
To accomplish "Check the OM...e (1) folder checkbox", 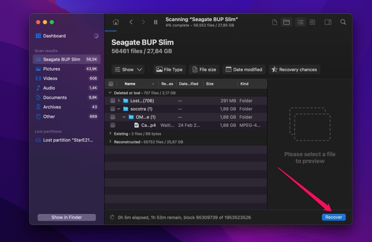I will click(x=113, y=117).
